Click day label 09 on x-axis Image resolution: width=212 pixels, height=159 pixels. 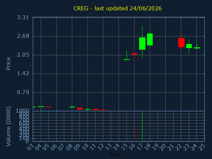[x=77, y=147]
